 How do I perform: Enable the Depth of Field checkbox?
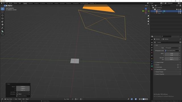point(156,62)
